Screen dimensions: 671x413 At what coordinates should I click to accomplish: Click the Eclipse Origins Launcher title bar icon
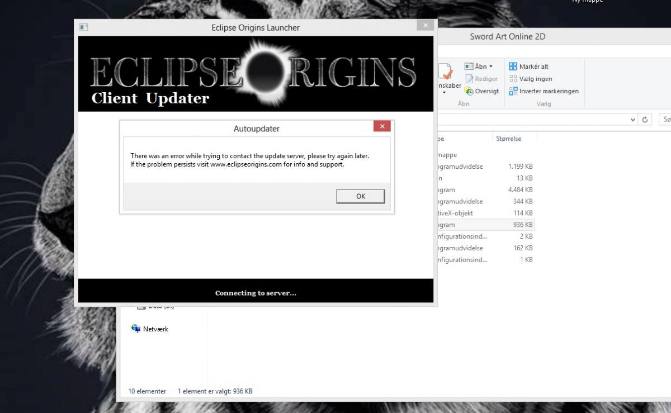(x=84, y=27)
